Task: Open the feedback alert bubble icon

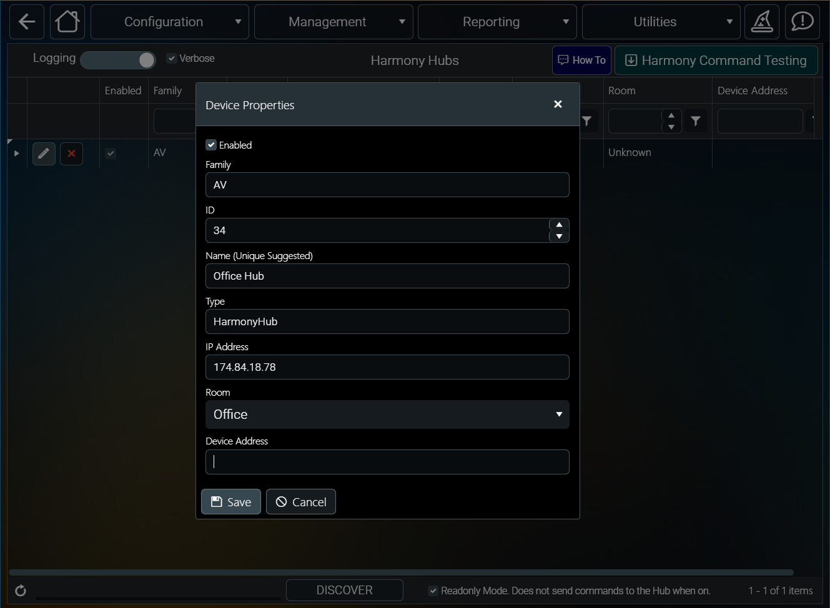Action: [803, 22]
